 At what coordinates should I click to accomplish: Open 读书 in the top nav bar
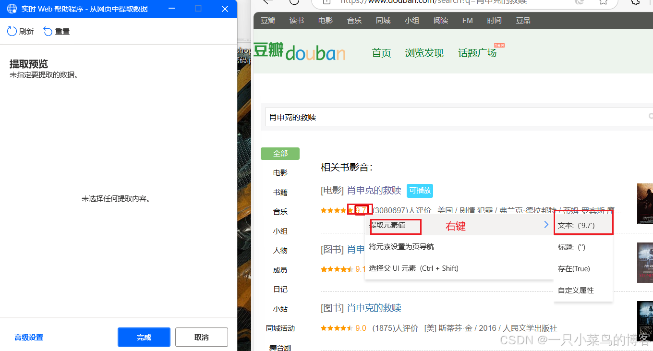click(x=297, y=20)
